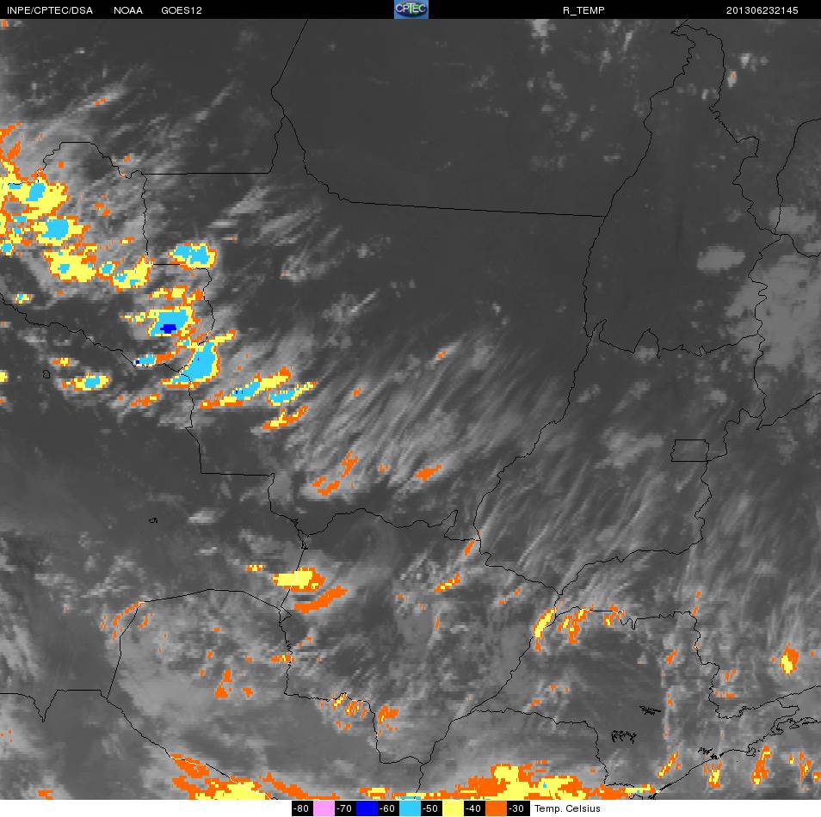Select the orange -40 to -30 legend swatch

pyautogui.click(x=497, y=808)
